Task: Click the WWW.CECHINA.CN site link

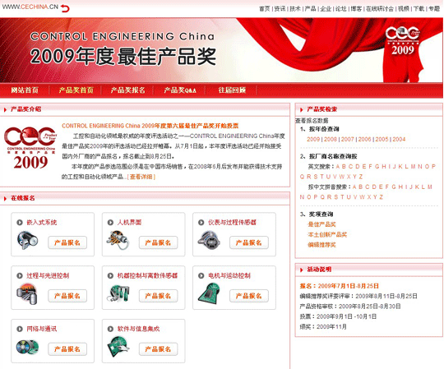Action: (x=30, y=7)
